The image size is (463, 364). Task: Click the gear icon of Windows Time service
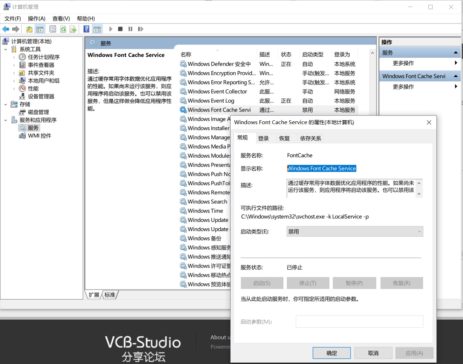click(183, 210)
